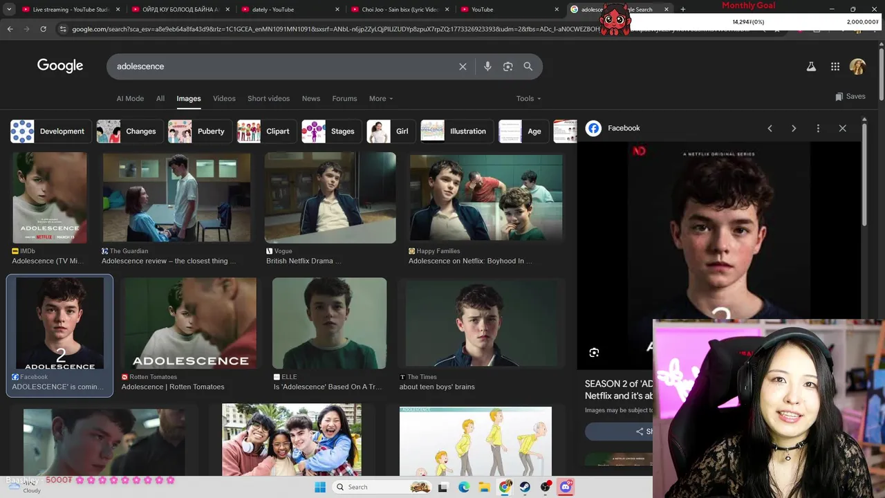Open The Guardian review image result
The width and height of the screenshot is (885, 498).
[x=176, y=198]
